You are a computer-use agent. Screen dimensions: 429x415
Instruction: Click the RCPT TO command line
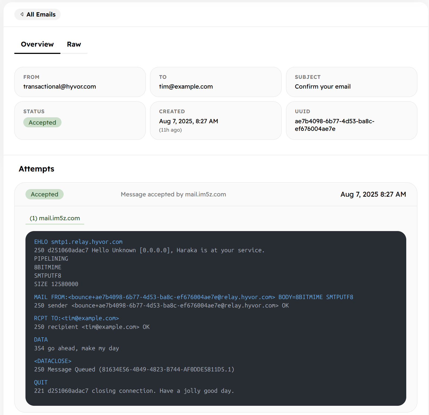(x=76, y=318)
